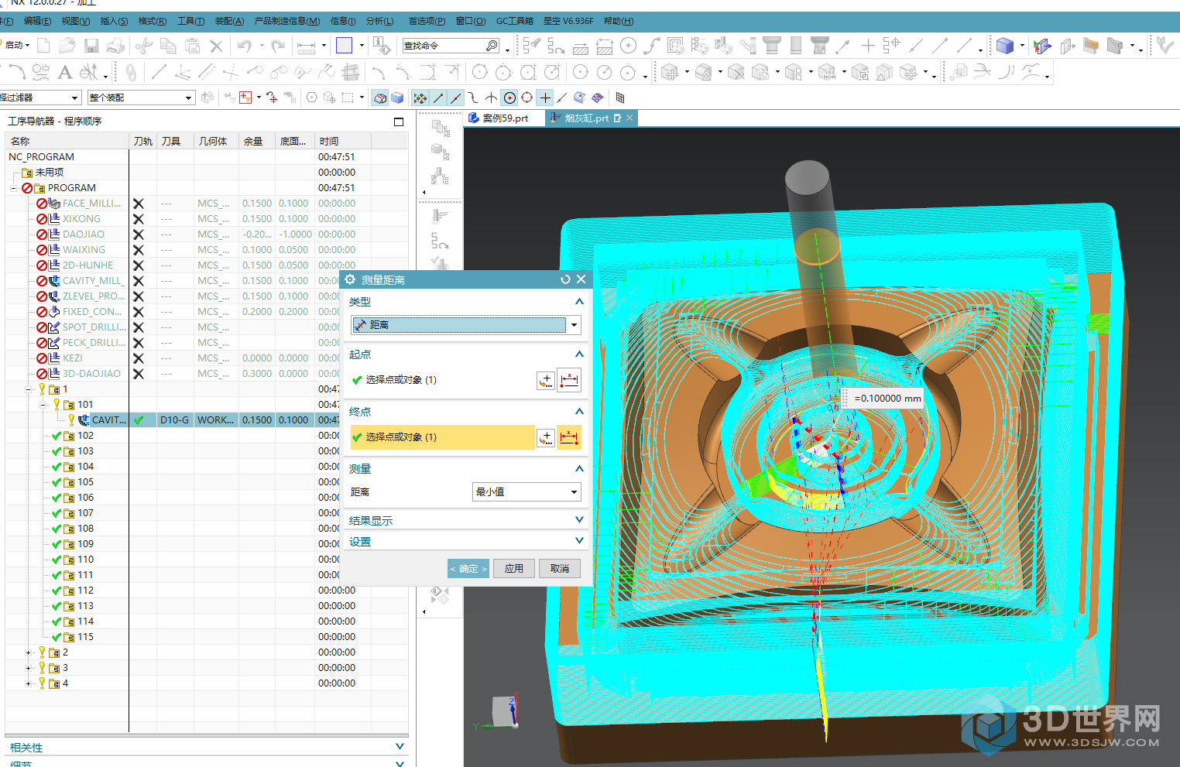This screenshot has width=1180, height=767.
Task: Open the 插入(S) menu
Action: coord(114,21)
